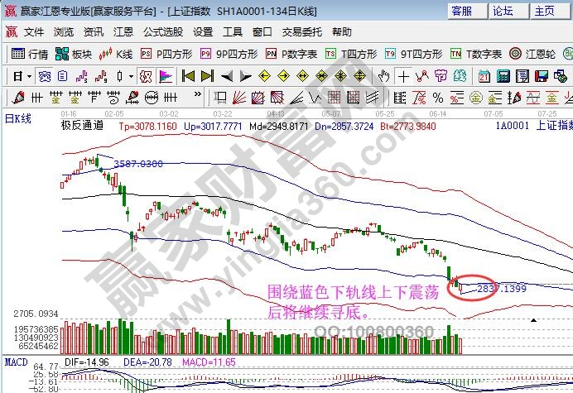Viewport: 573px width, 393px height.
Task: Open the 江恩 Gann menu
Action: pyautogui.click(x=123, y=32)
